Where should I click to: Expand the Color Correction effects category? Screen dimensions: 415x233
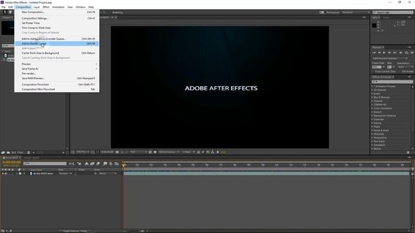(372, 108)
